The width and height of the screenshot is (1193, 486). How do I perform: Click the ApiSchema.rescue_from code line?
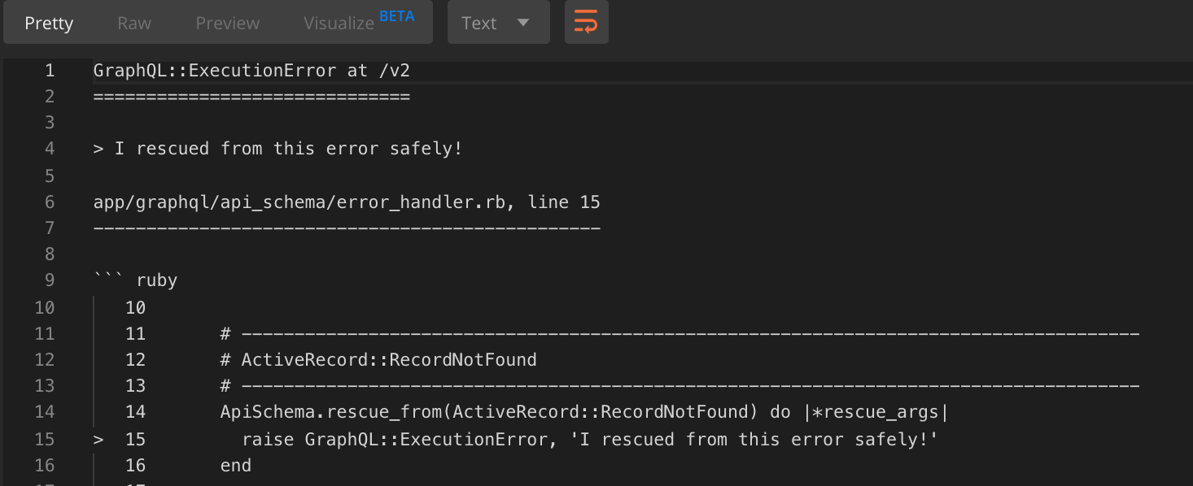584,412
